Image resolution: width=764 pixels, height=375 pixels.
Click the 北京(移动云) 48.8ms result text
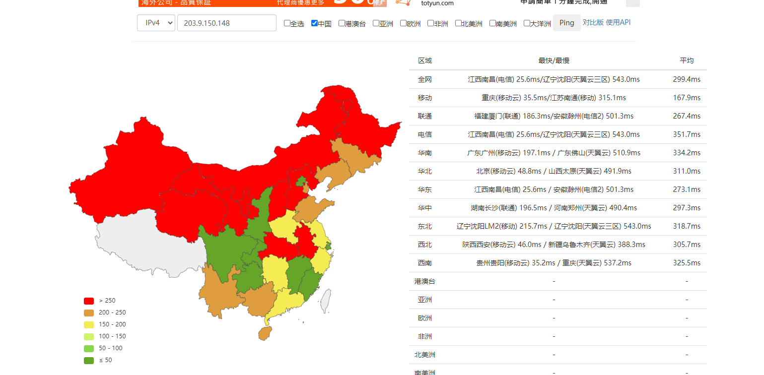509,171
